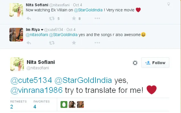The width and height of the screenshot is (181, 113).
Task: Open @nitasofiani handle in top tweet
Action: tap(59, 5)
